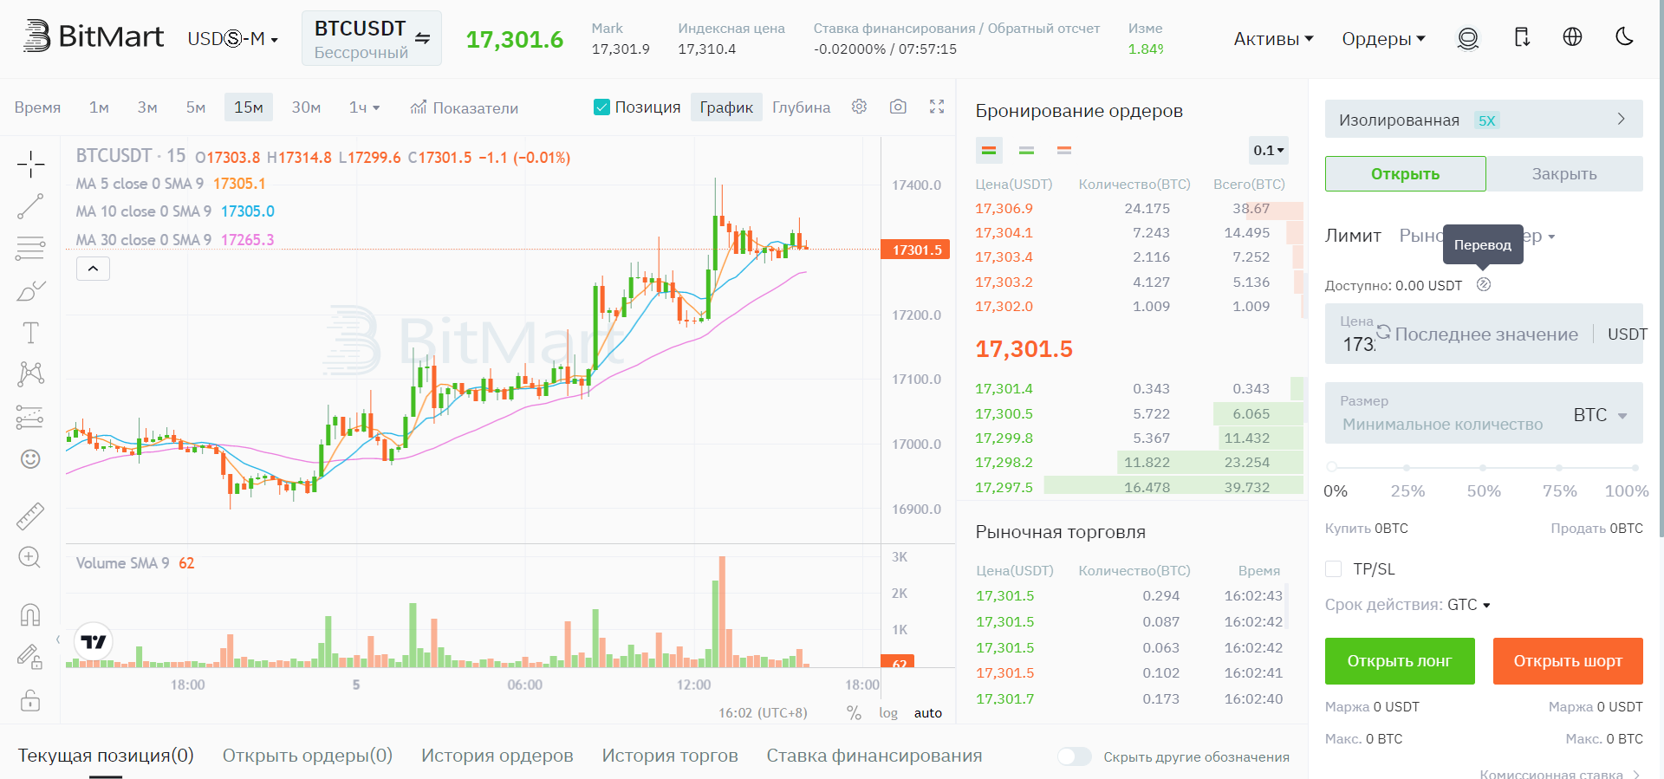Select the zoom in tool
This screenshot has height=779, width=1664.
pyautogui.click(x=30, y=557)
